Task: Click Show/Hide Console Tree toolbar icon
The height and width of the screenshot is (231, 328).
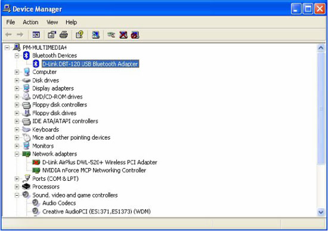Action: tap(36, 35)
